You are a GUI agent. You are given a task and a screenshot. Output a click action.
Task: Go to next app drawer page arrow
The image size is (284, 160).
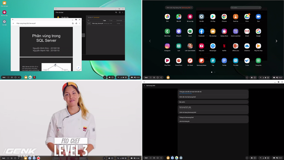click(x=276, y=41)
